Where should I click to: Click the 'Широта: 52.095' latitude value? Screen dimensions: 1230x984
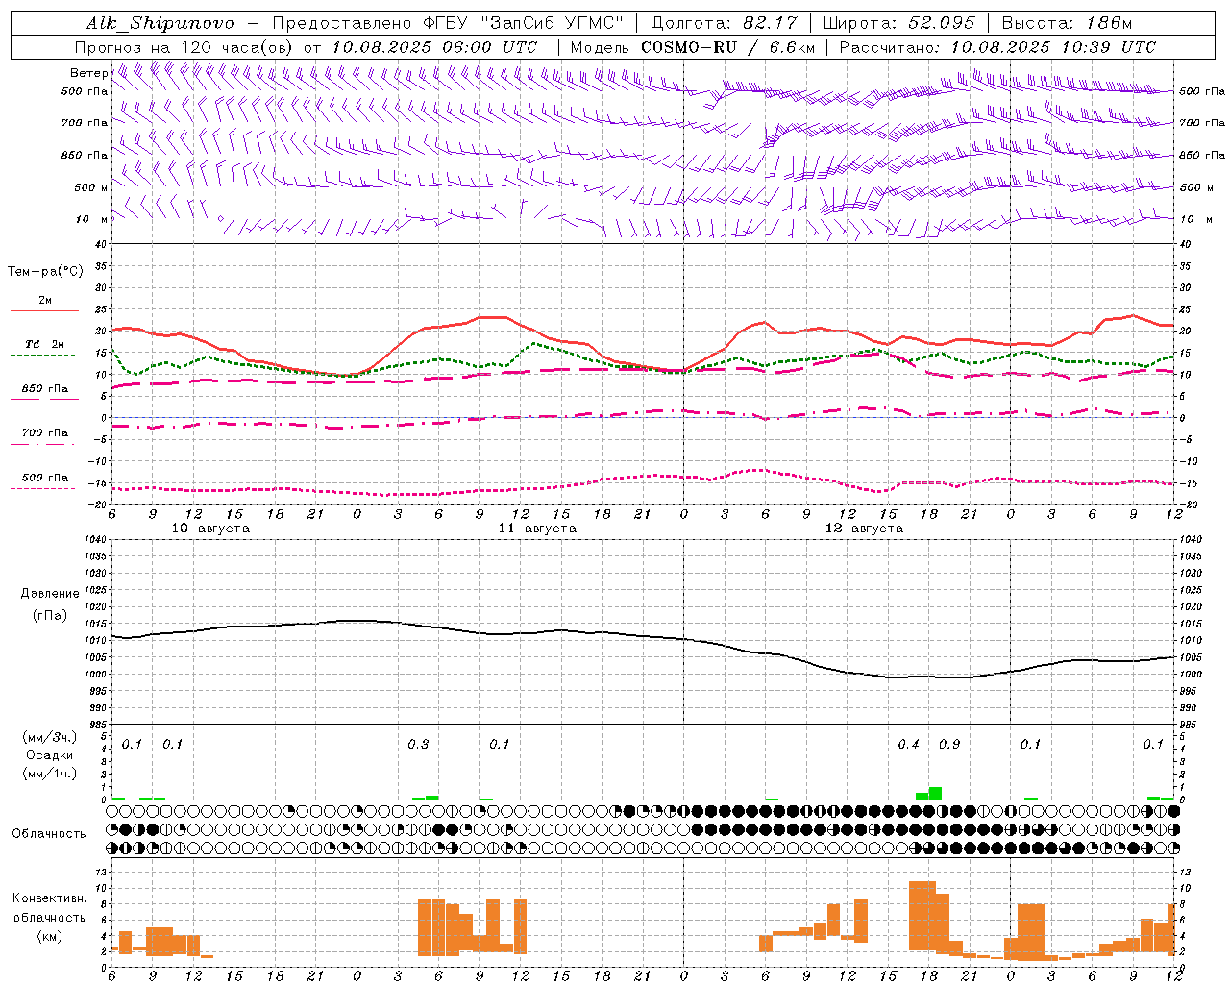pos(899,23)
